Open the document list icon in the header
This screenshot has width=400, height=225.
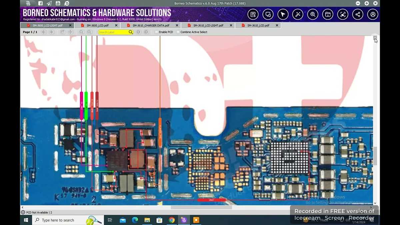pos(253,14)
